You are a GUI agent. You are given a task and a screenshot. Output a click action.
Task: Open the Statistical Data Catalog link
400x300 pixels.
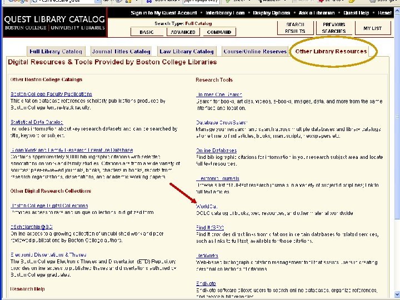[37, 122]
